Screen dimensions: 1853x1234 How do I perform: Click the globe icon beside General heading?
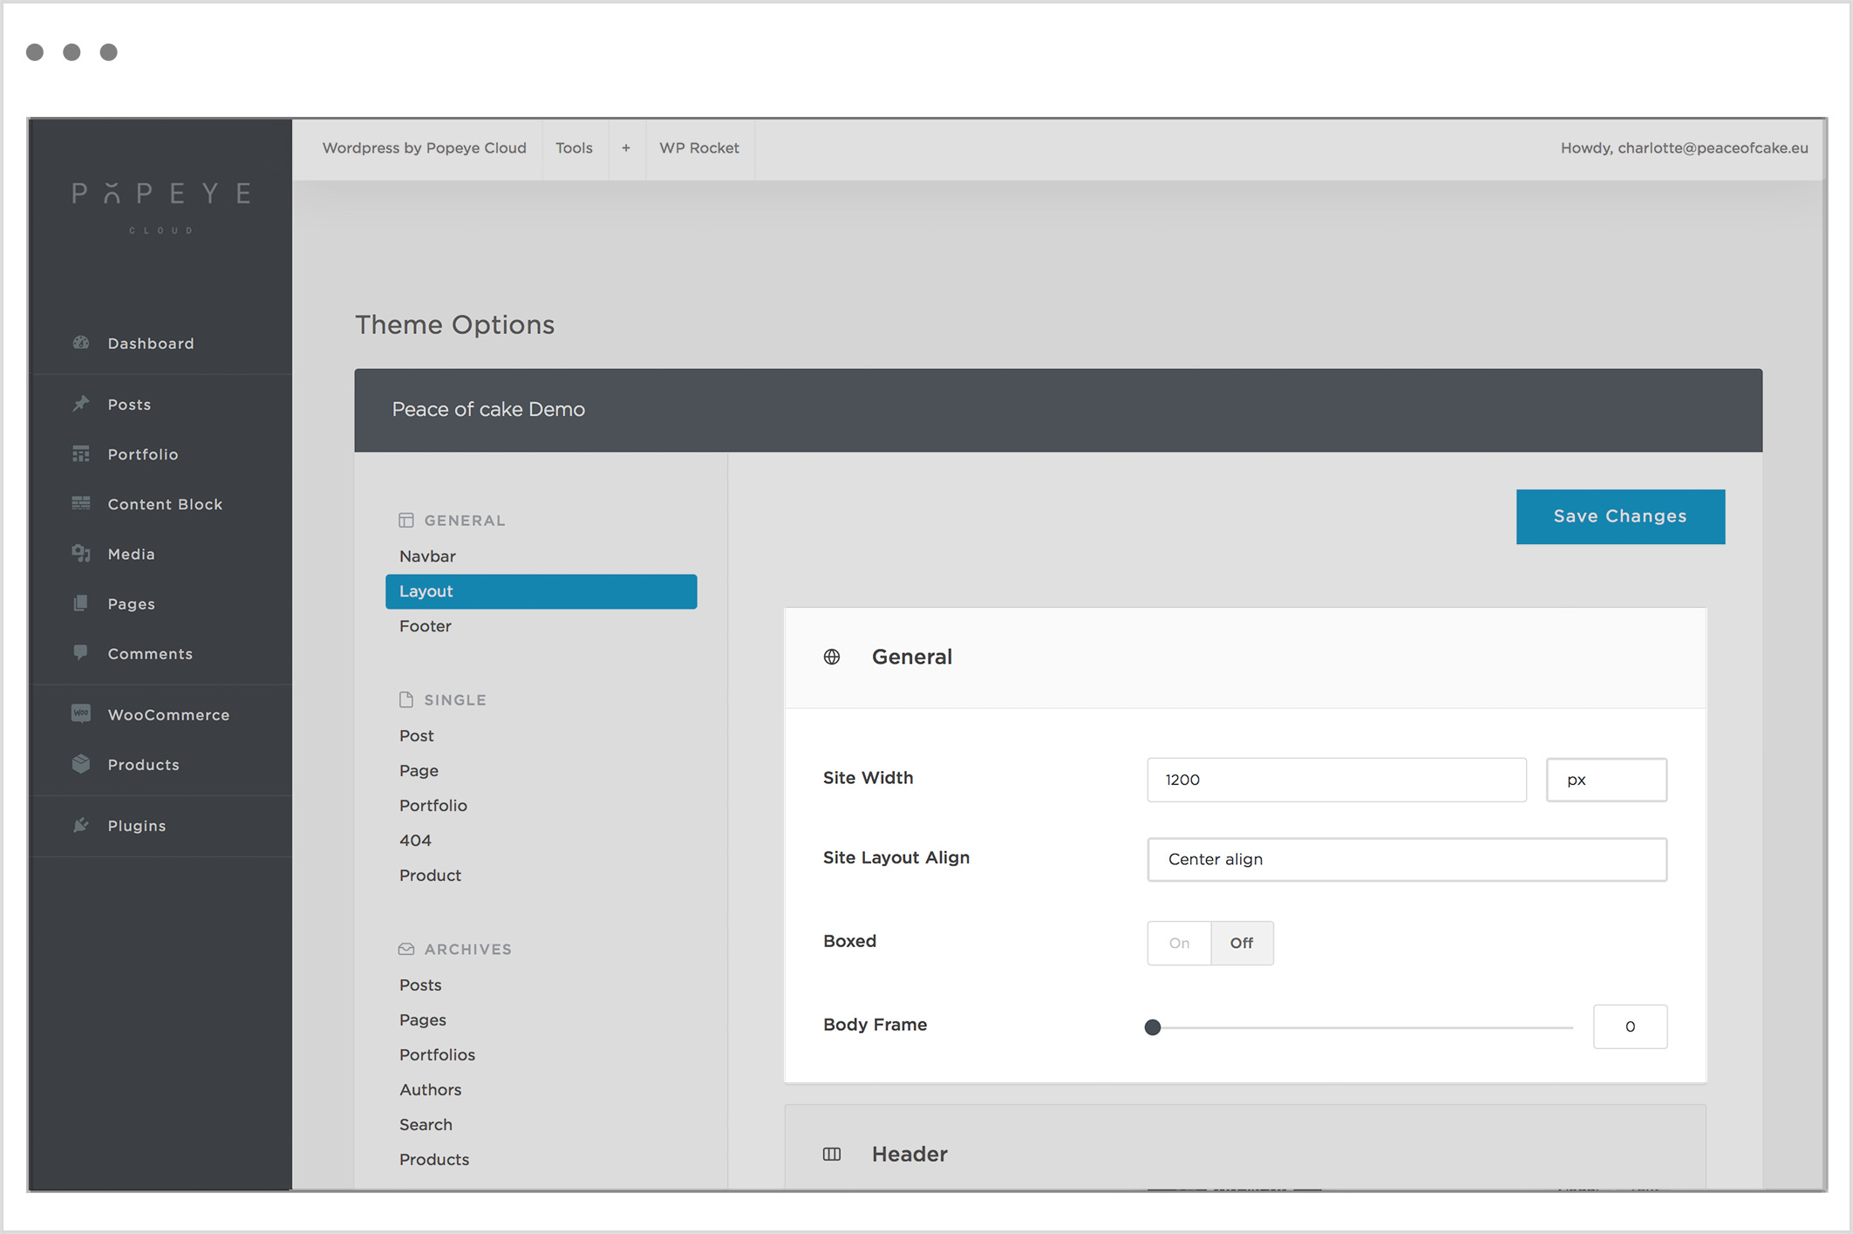(832, 657)
